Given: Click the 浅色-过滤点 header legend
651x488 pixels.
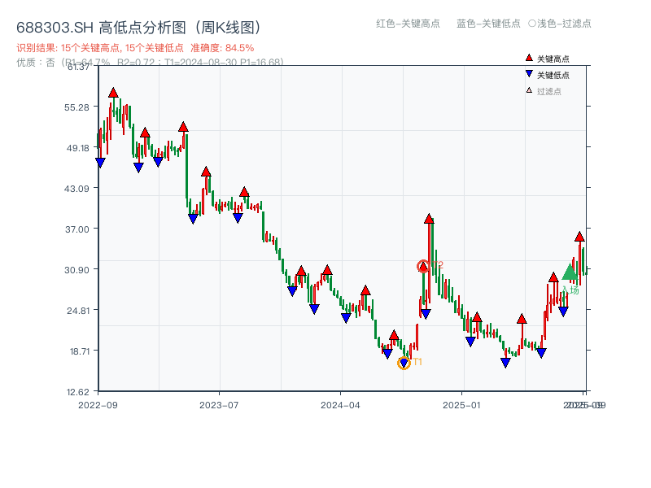Looking at the screenshot, I should [560, 24].
